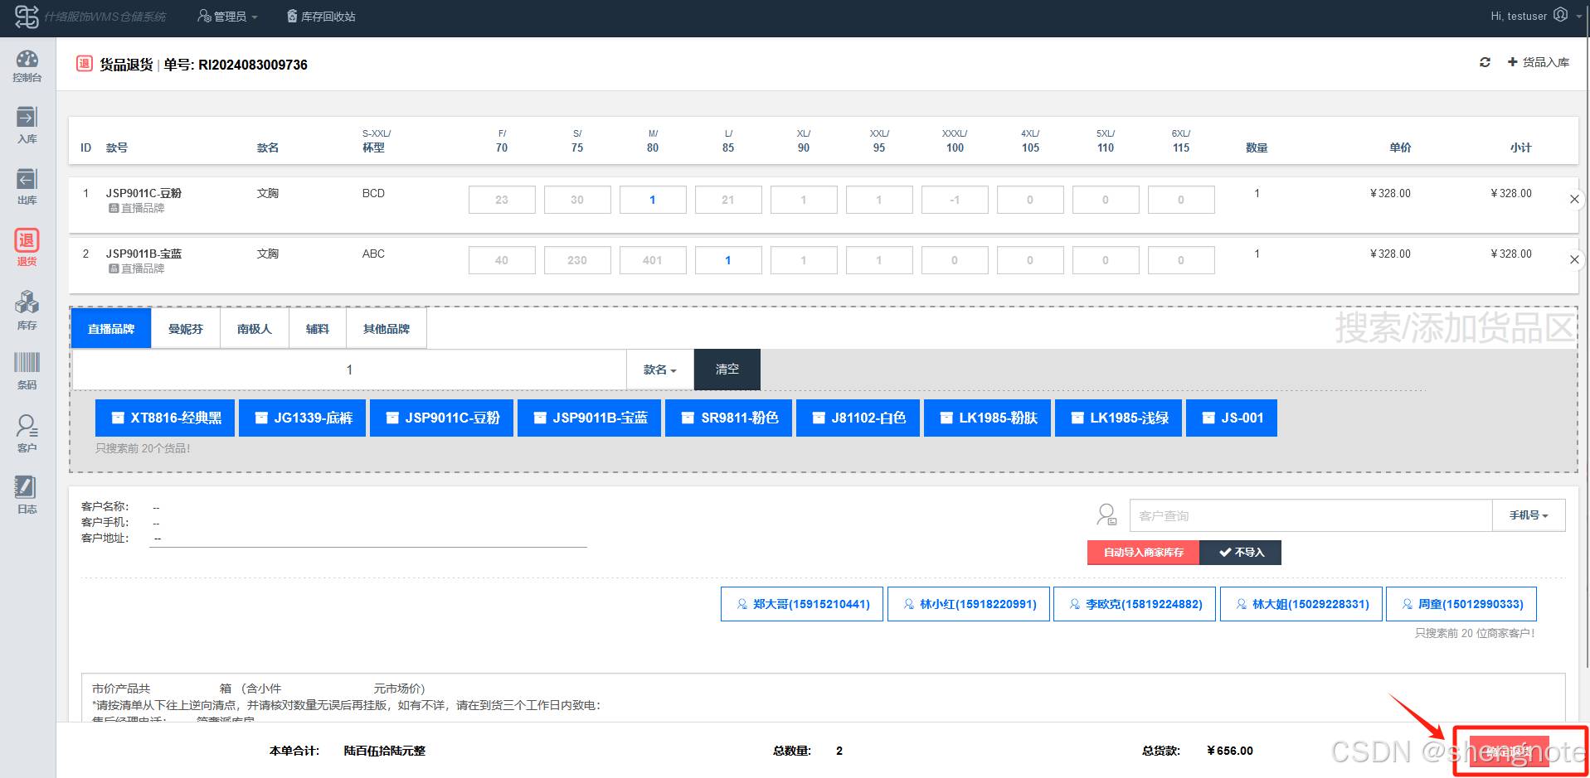This screenshot has width=1590, height=778.
Task: Expand the 管理员 dropdown menu
Action: 228,17
